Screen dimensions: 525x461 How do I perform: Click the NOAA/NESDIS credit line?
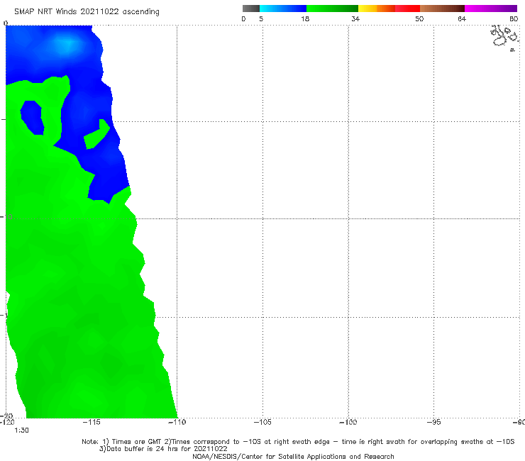pos(293,457)
